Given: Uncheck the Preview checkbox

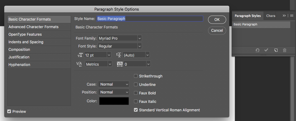Looking at the screenshot, I should click(x=9, y=111).
